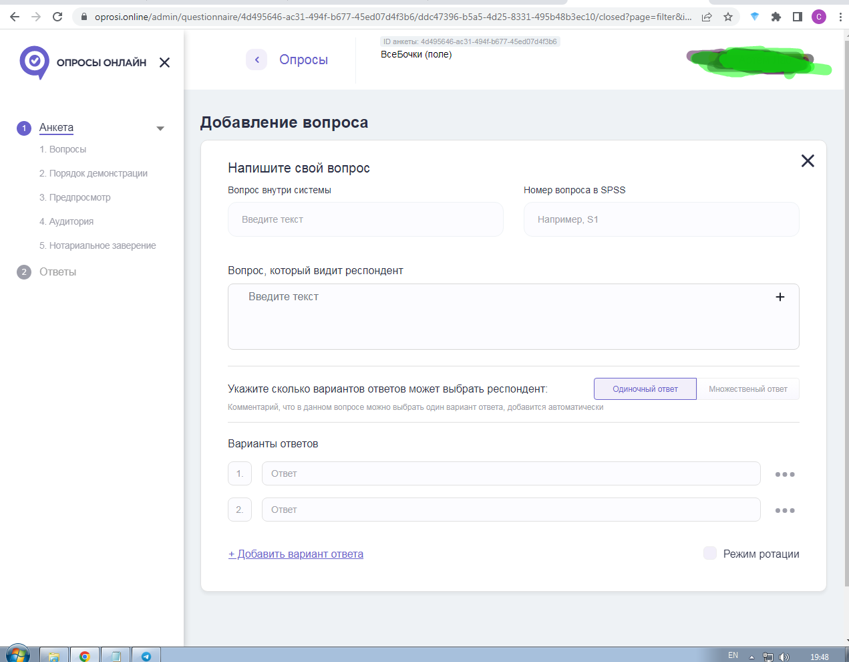Click the taskbar clock 19:48
Image resolution: width=849 pixels, height=662 pixels.
820,657
